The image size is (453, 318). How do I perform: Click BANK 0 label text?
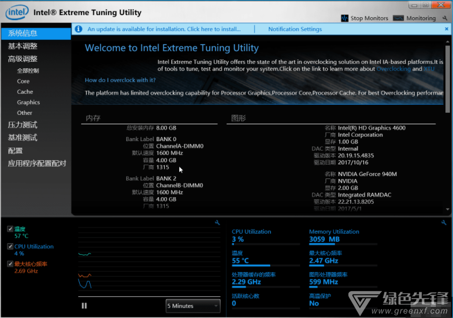pos(166,139)
